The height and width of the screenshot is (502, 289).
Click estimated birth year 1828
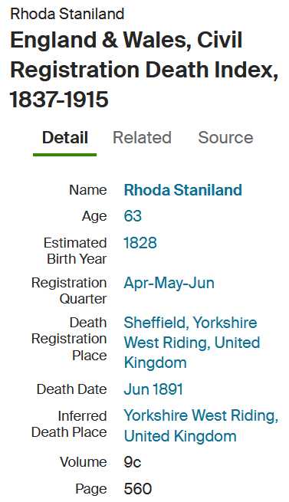click(140, 243)
